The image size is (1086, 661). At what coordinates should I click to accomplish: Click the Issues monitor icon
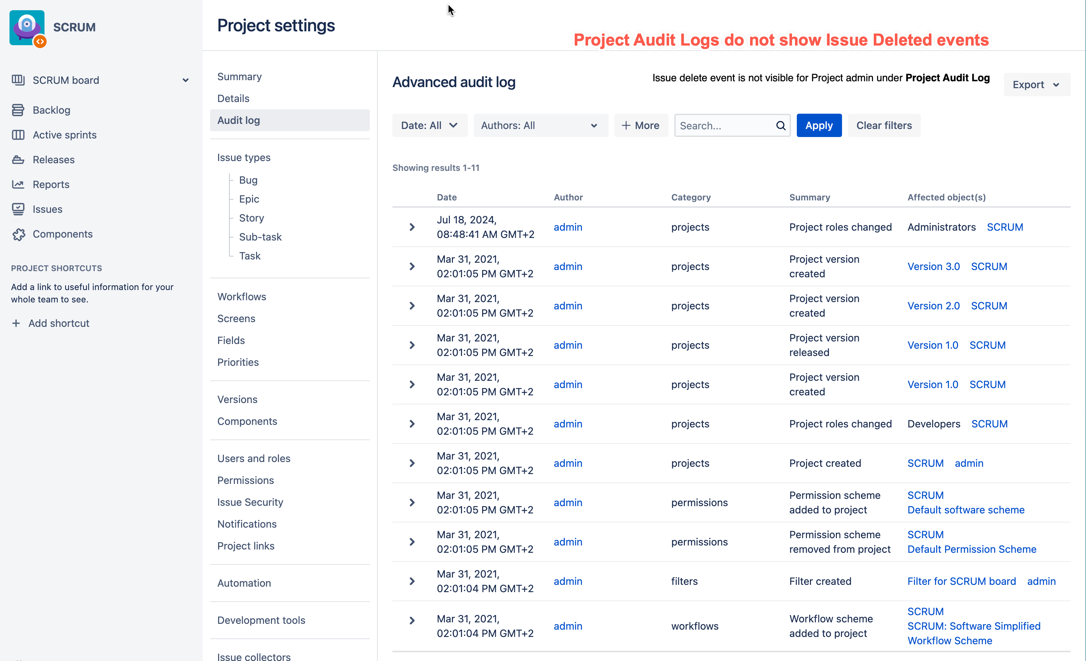pyautogui.click(x=18, y=209)
